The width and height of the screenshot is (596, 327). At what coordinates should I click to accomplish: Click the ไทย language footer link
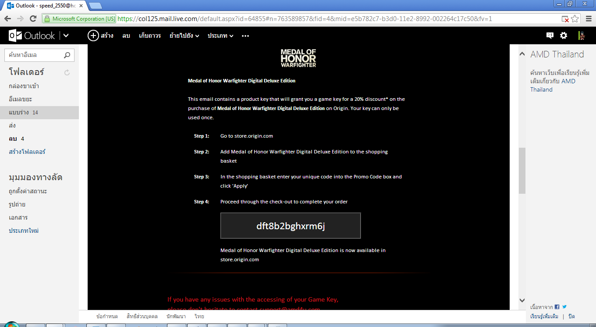point(199,316)
